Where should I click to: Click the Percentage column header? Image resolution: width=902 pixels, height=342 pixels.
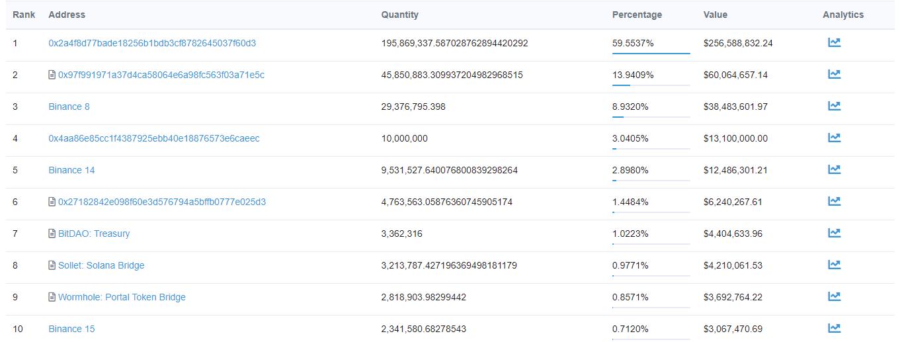click(x=637, y=15)
